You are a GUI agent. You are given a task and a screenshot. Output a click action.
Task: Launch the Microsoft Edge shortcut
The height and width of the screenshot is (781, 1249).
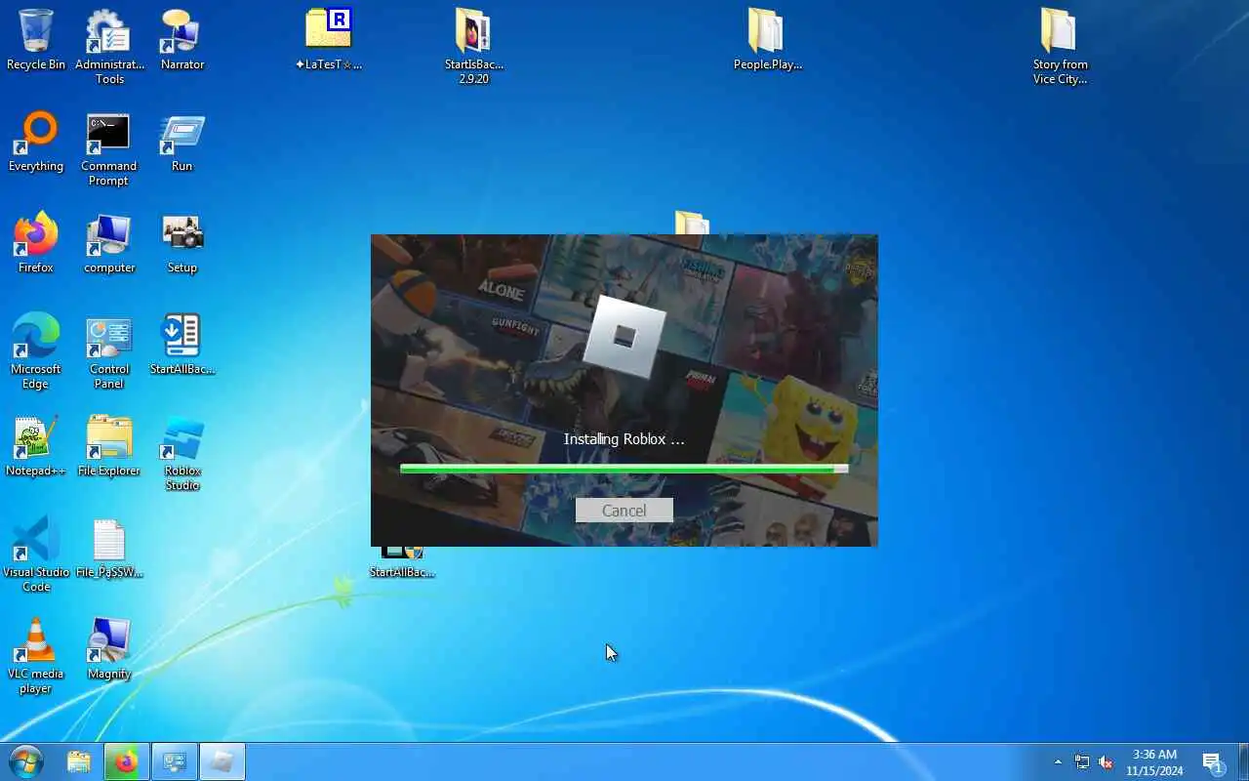[36, 350]
